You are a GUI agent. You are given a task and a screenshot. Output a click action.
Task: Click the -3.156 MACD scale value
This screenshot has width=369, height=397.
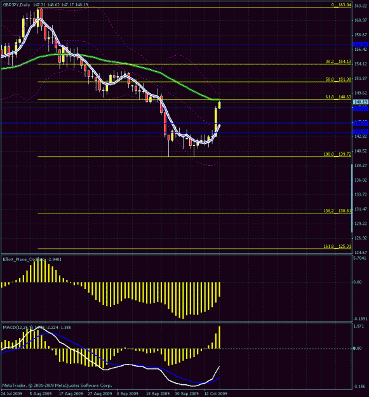pos(359,387)
